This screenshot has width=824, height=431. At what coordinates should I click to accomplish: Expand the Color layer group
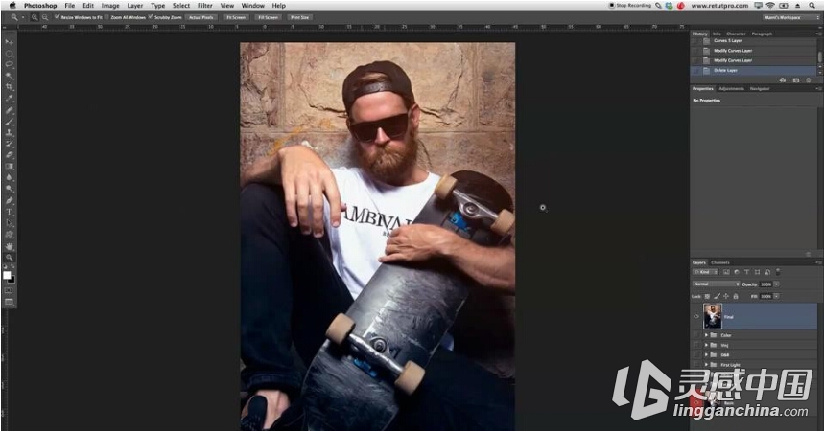(x=706, y=335)
